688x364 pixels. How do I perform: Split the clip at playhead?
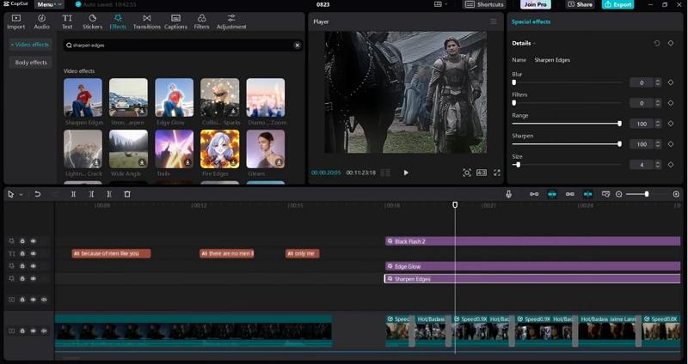click(73, 194)
